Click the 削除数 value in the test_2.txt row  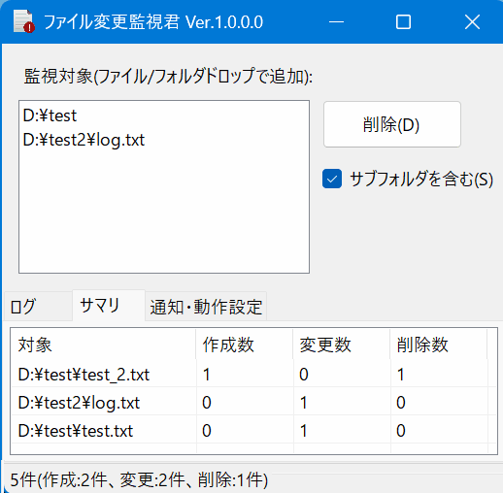tap(401, 375)
